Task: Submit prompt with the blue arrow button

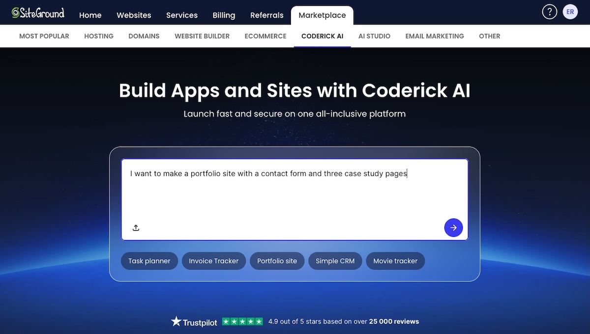Action: [453, 228]
